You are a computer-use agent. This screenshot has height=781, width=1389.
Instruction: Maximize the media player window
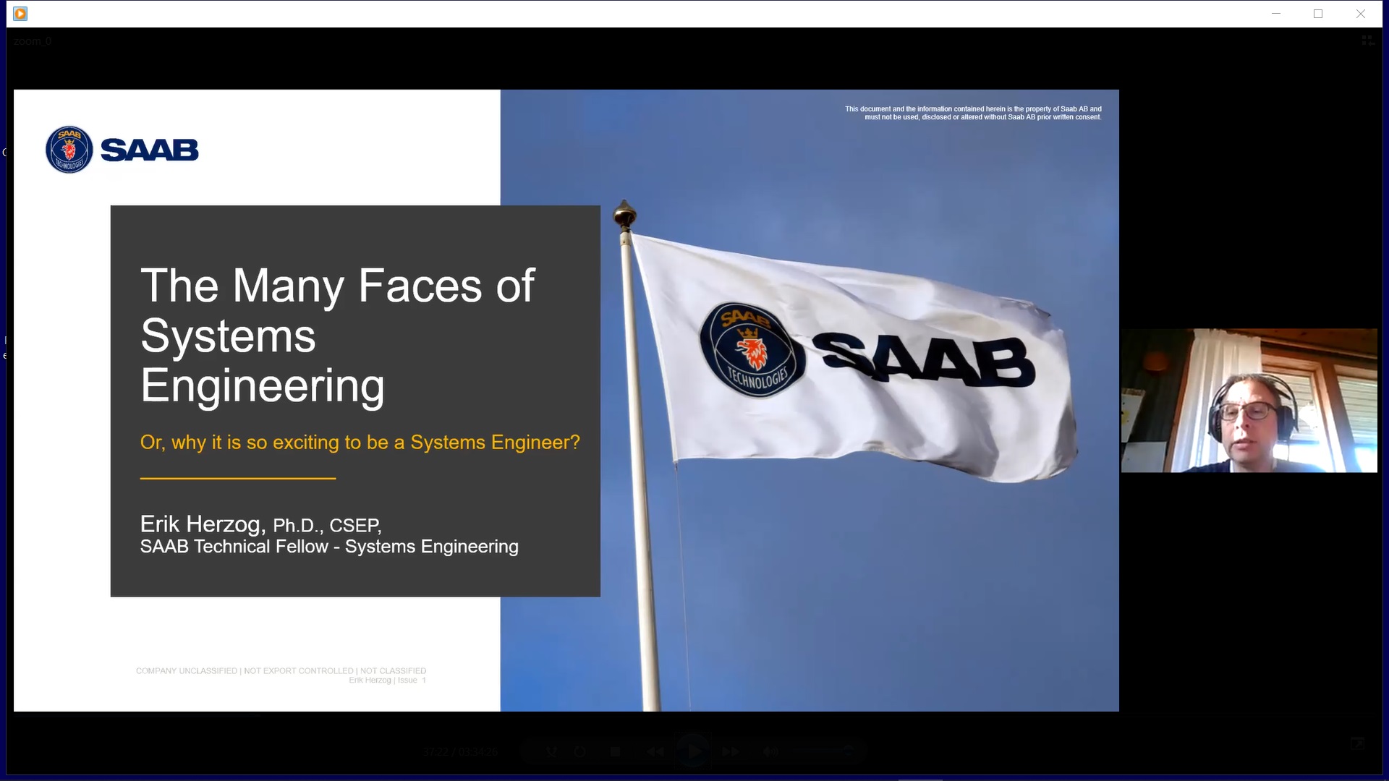pyautogui.click(x=1318, y=14)
